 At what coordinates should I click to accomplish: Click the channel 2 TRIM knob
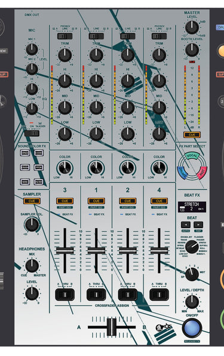[128, 55]
